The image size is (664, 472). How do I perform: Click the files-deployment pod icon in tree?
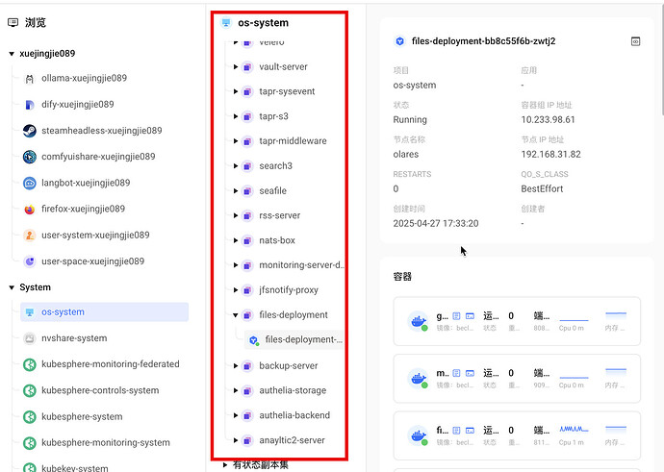point(254,340)
